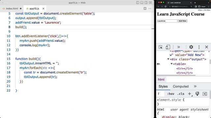Add new style rule plus icon
Image resolution: width=211 pixels, height=118 pixels.
pos(190,94)
